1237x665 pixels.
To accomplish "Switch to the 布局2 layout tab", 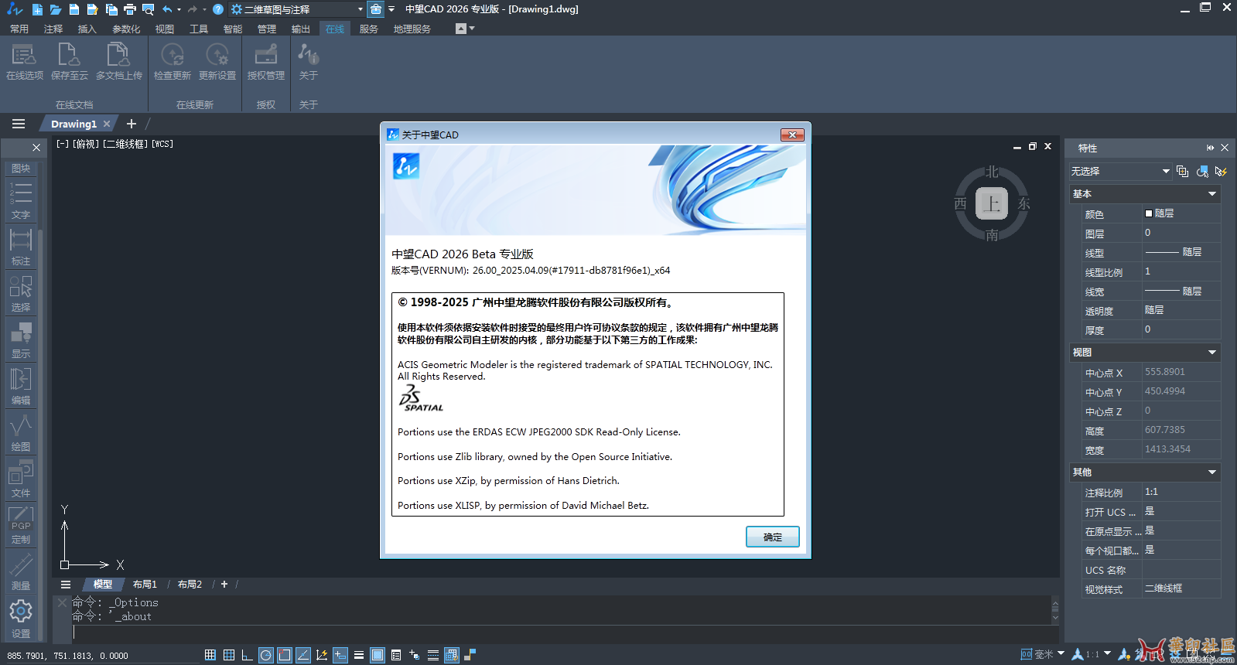I will pyautogui.click(x=190, y=585).
